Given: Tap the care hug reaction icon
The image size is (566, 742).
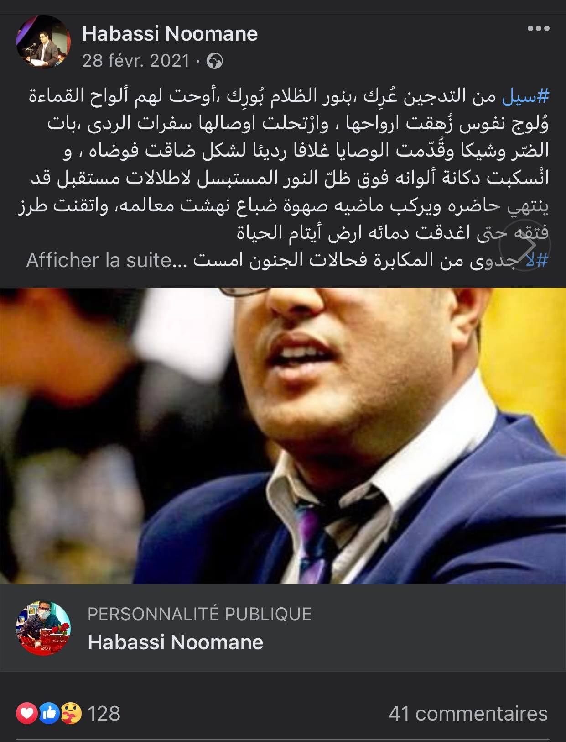Looking at the screenshot, I should click(72, 713).
